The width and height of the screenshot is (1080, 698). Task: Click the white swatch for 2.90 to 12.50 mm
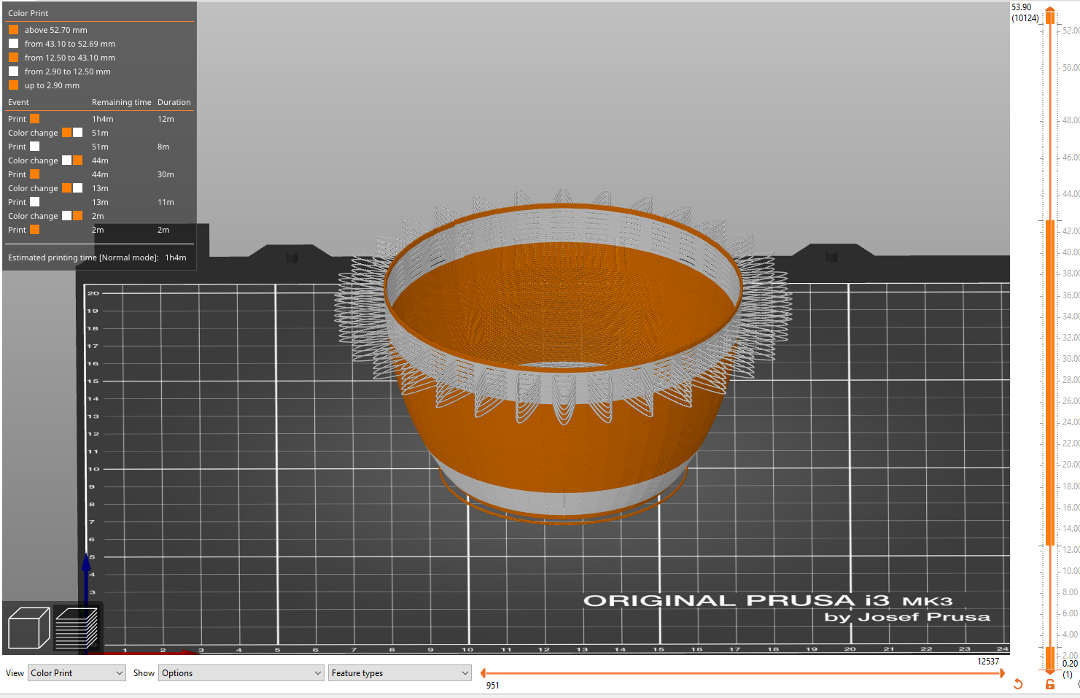[x=13, y=71]
